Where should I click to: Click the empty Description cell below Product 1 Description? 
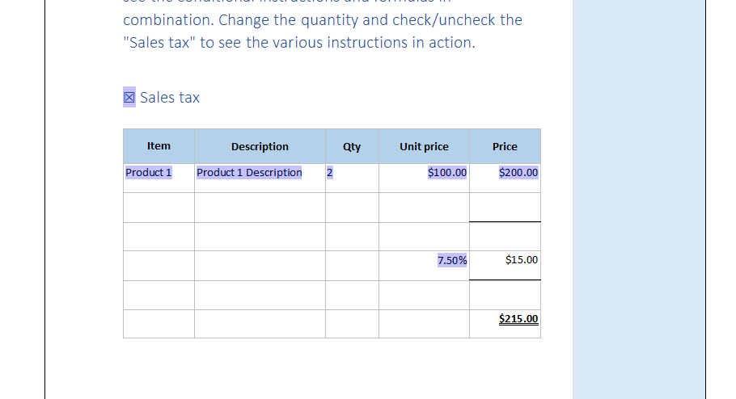point(260,208)
